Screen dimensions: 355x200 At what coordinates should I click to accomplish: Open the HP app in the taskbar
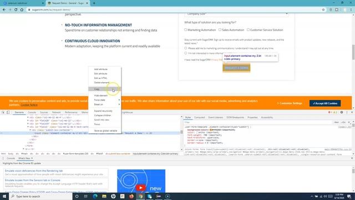(x=113, y=196)
